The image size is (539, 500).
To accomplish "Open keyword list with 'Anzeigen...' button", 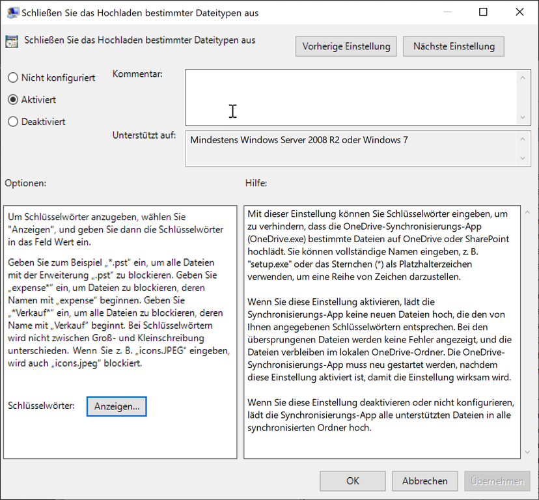I will click(117, 406).
